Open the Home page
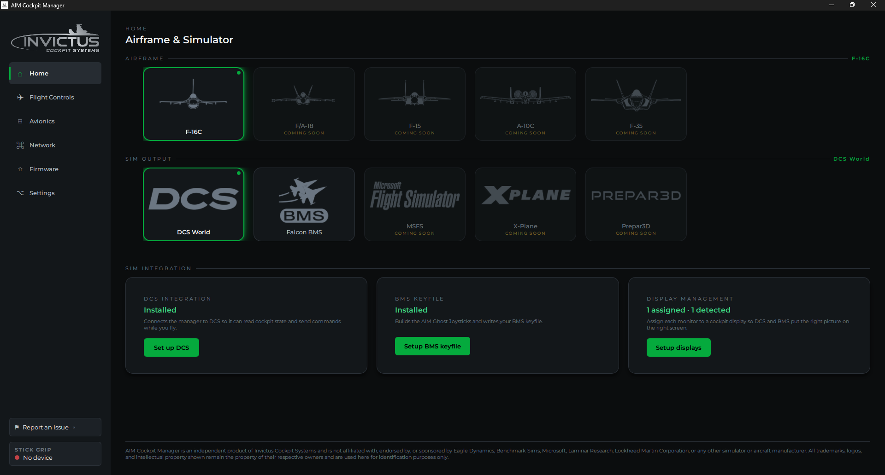Viewport: 885px width, 475px height. [55, 73]
